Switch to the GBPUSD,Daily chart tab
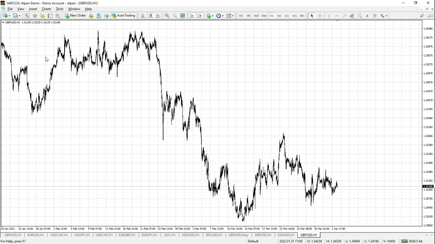435x244 pixels. point(239,235)
